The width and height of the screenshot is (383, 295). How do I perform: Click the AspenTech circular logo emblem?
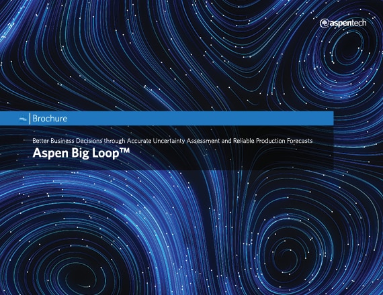[x=324, y=23]
